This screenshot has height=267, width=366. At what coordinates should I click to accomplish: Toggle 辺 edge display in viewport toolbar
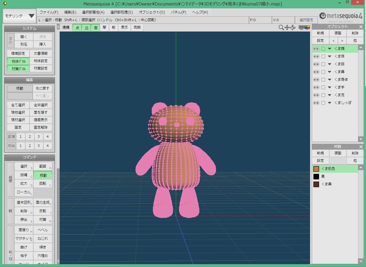[x=87, y=28]
